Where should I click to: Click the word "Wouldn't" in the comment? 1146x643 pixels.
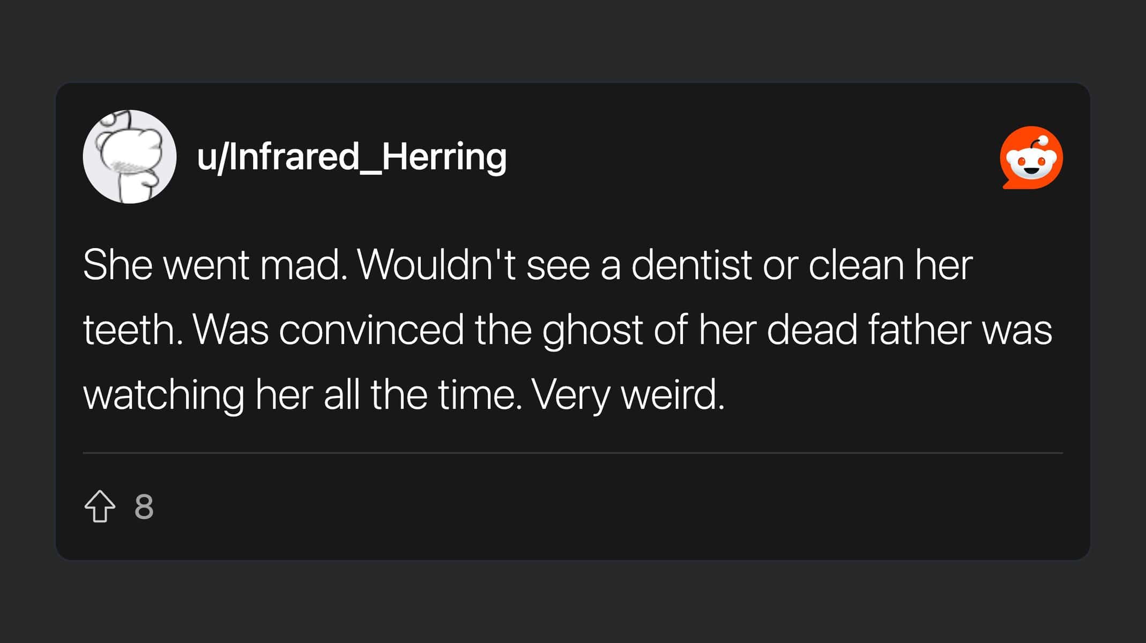[436, 265]
